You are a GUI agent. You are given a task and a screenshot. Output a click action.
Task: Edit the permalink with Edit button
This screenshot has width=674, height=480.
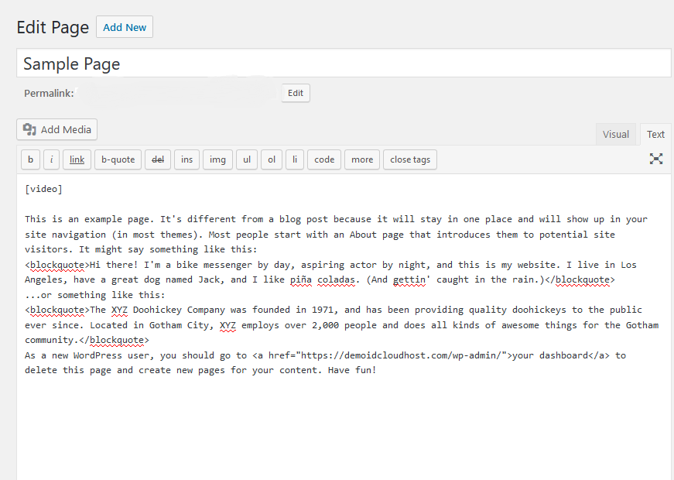coord(295,93)
